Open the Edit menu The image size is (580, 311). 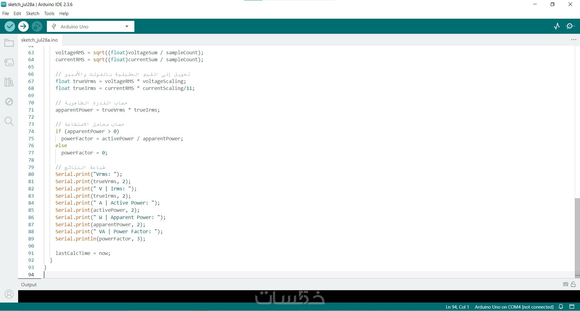tap(18, 14)
